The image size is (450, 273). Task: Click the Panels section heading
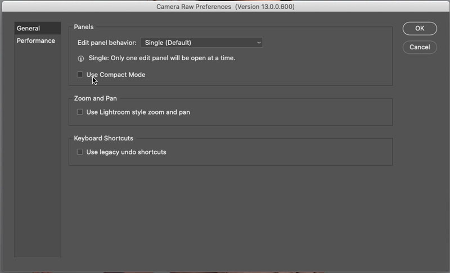84,27
